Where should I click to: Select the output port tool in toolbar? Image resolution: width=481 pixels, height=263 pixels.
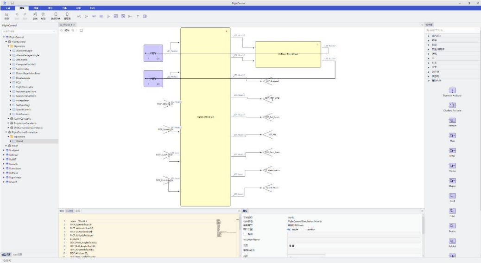pyautogui.click(x=87, y=16)
